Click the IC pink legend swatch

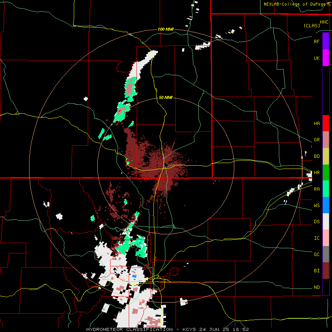(326, 238)
